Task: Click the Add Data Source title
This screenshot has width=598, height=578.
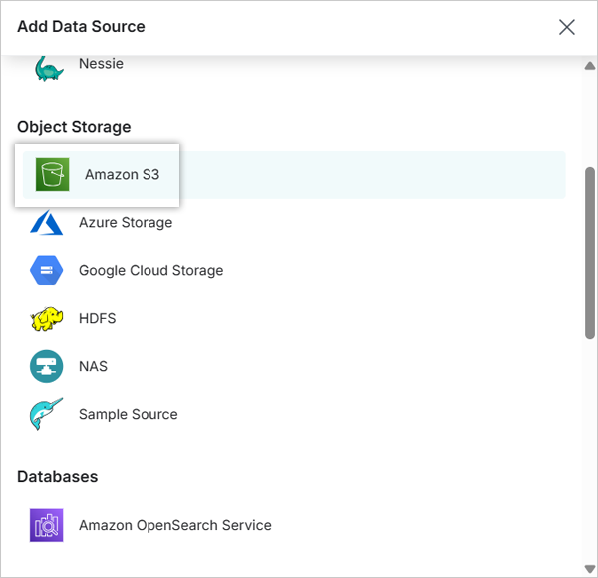Action: (x=82, y=27)
